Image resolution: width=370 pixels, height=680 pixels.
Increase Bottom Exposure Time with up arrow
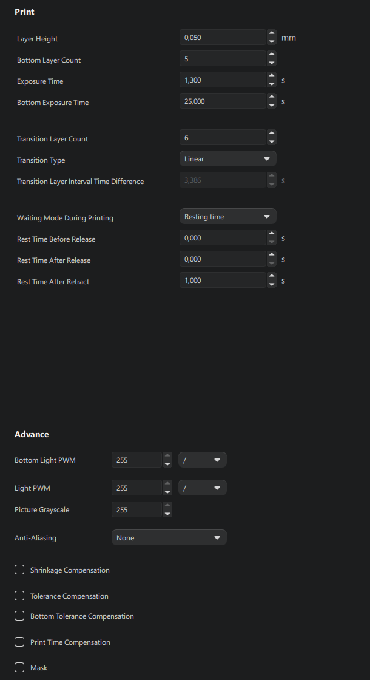click(x=272, y=97)
